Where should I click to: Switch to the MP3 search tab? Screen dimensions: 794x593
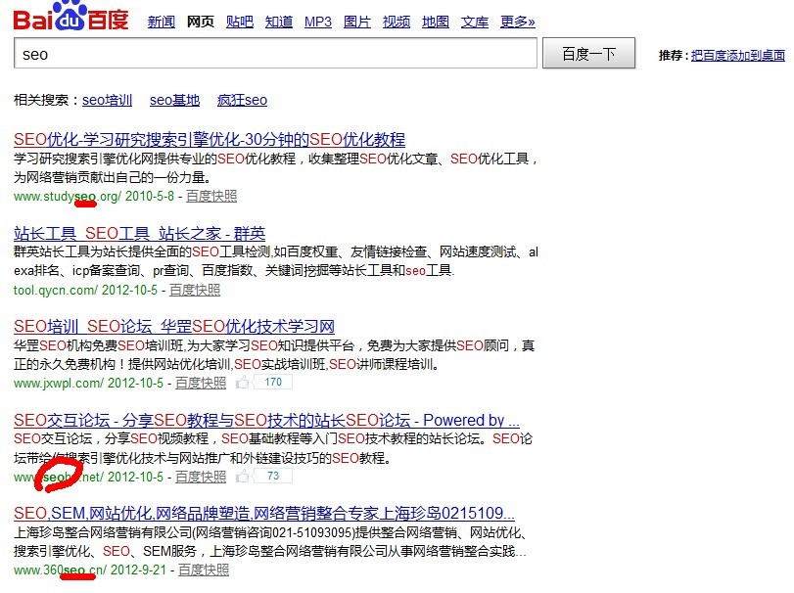click(x=318, y=22)
